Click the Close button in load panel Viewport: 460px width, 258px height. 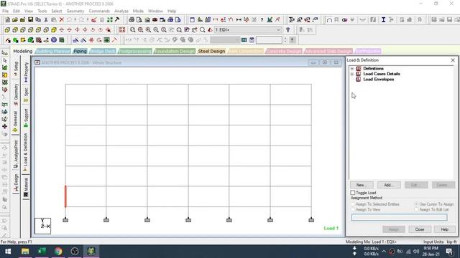point(420,229)
